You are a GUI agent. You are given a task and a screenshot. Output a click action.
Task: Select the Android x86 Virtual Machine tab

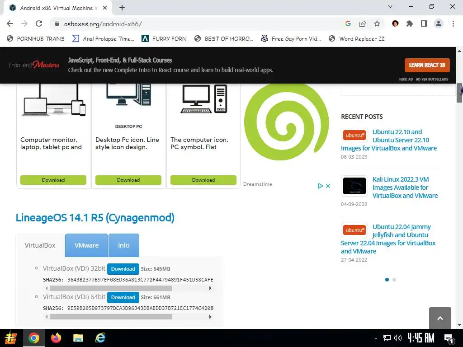(x=58, y=8)
